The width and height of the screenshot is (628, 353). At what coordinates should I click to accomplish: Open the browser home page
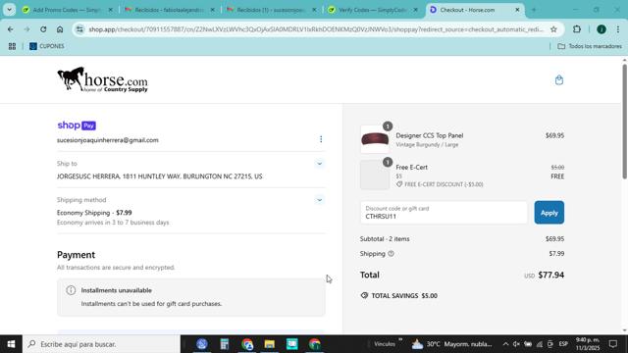tap(60, 29)
